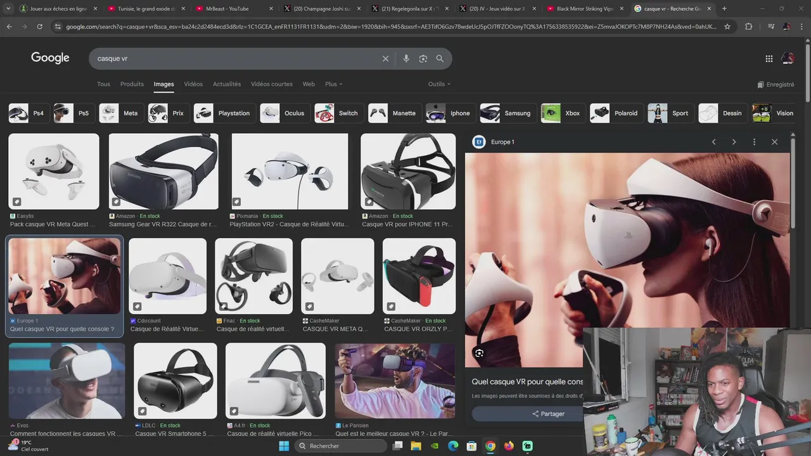Switch to the Tous results tab
This screenshot has height=456, width=811.
tap(103, 84)
